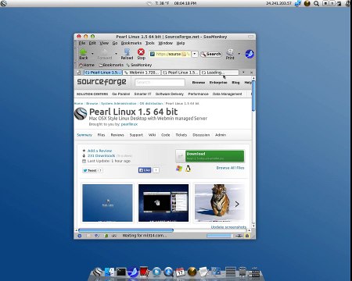Open the Help menu

pyautogui.click(x=181, y=43)
